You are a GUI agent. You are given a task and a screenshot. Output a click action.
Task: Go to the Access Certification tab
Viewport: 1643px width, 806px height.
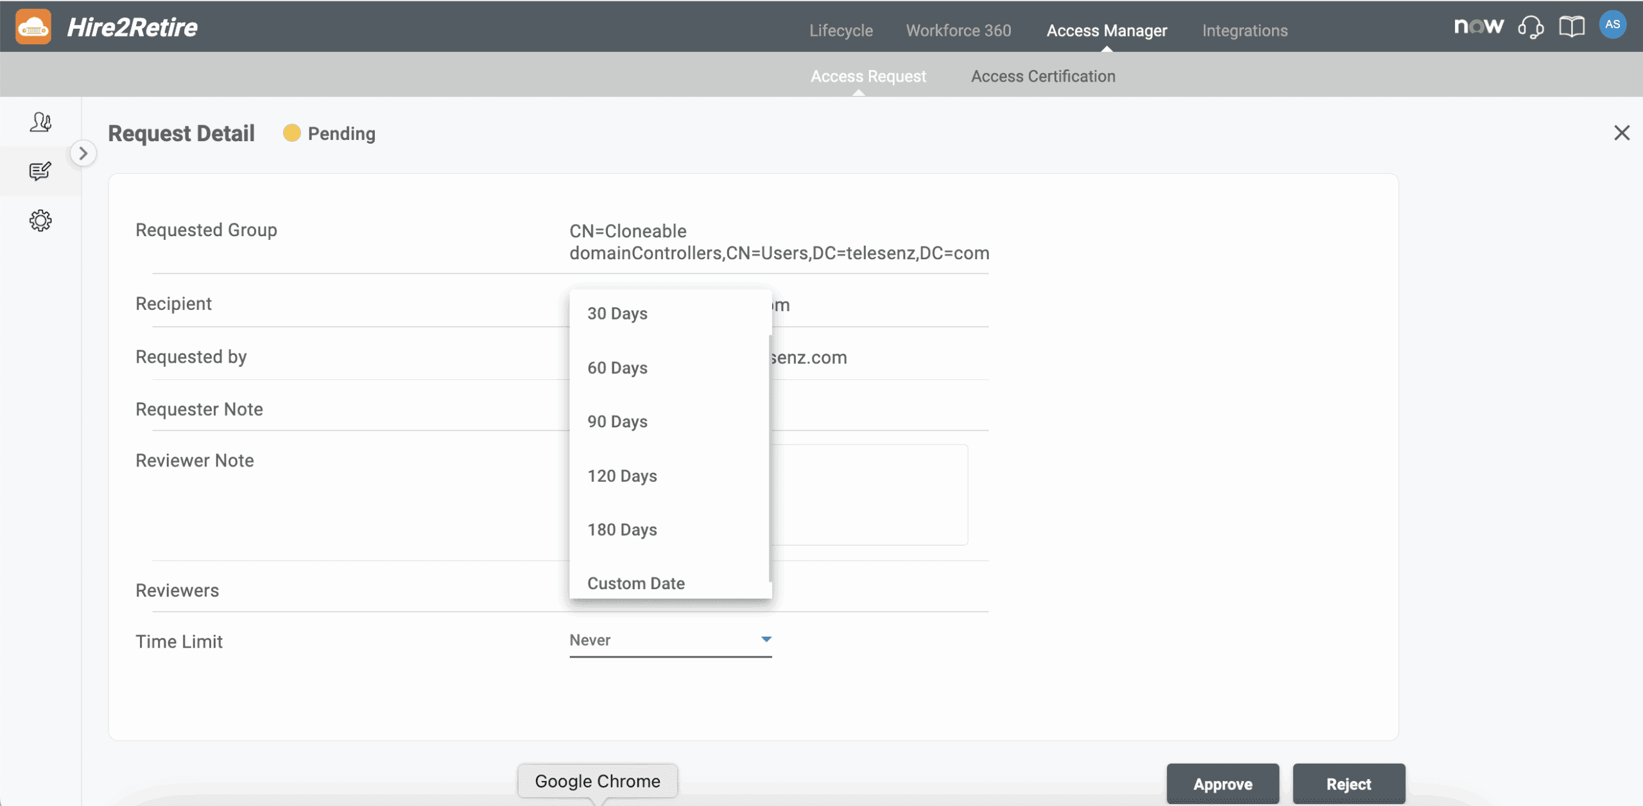click(1043, 76)
